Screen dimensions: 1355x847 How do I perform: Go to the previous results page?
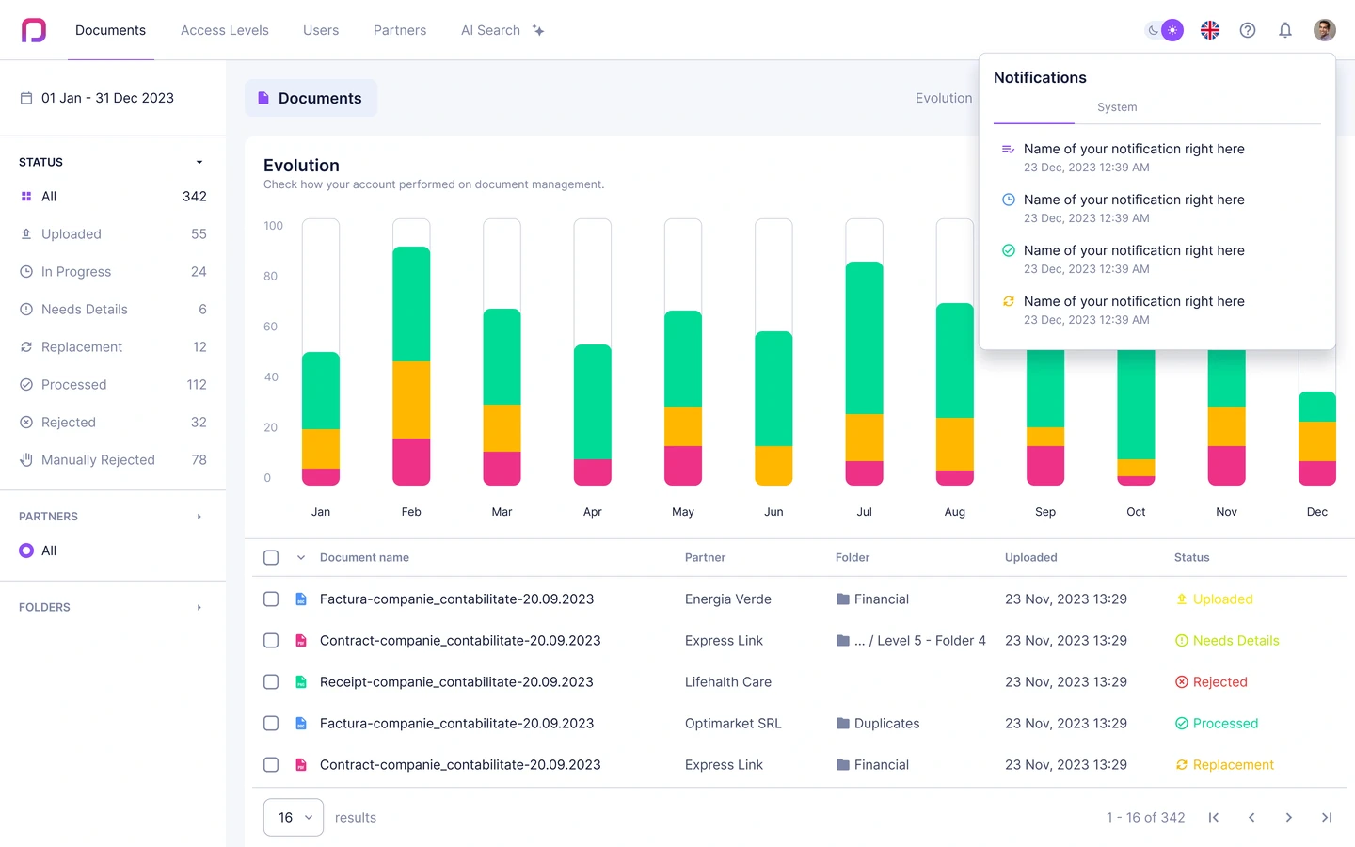1251,818
